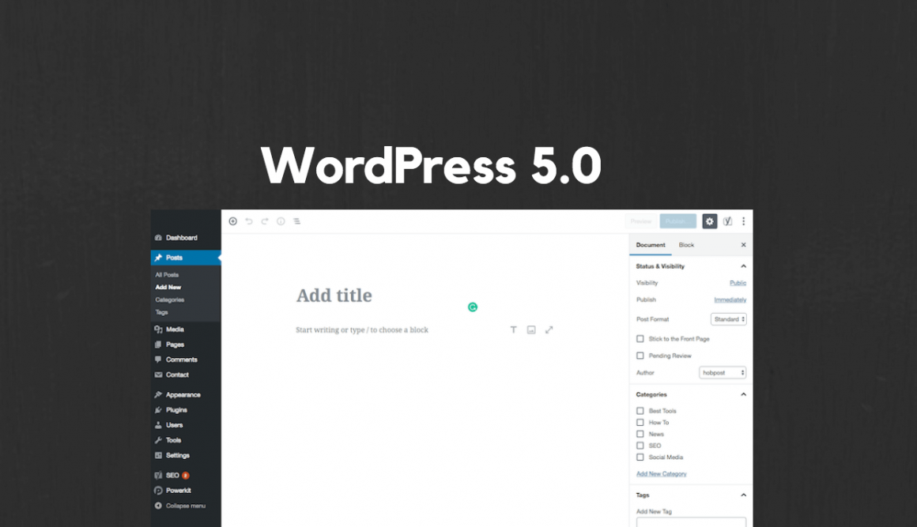The image size is (917, 527).
Task: Switch to the Document tab
Action: pos(651,246)
